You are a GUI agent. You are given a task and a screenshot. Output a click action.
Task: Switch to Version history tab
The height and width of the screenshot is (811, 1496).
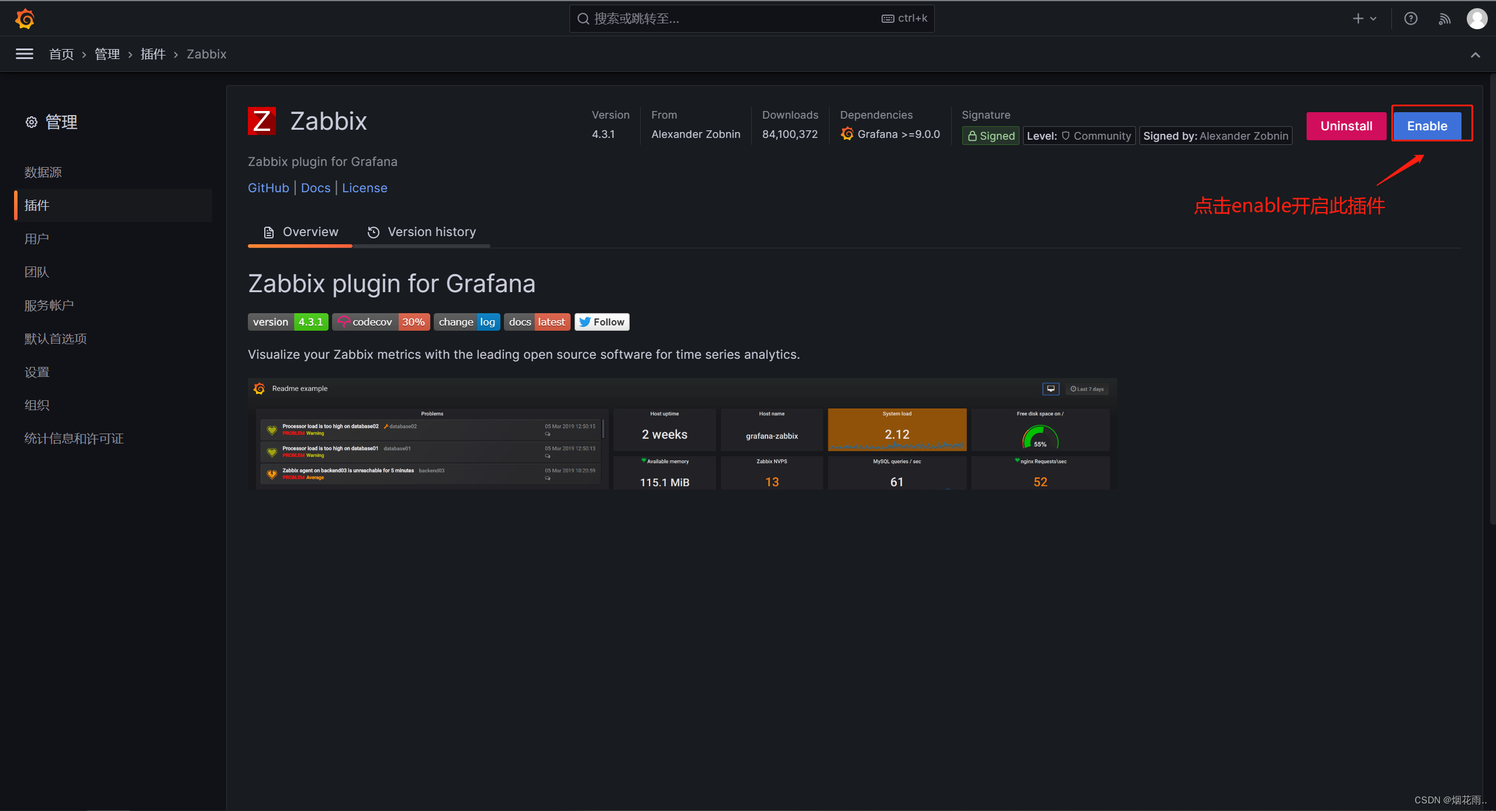(x=421, y=232)
